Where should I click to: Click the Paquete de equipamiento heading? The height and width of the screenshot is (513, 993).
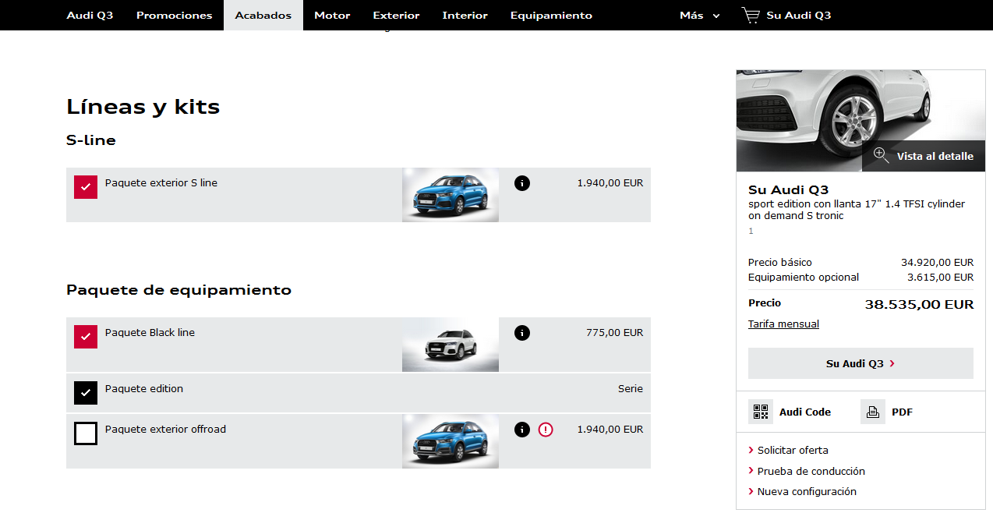point(179,290)
